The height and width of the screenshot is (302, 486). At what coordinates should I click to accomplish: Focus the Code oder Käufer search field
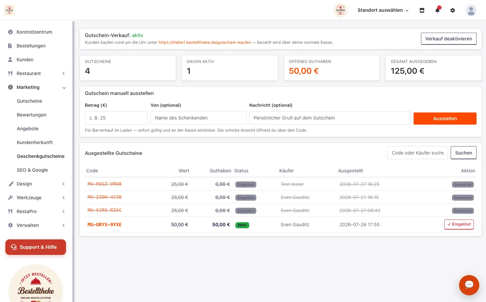(418, 153)
